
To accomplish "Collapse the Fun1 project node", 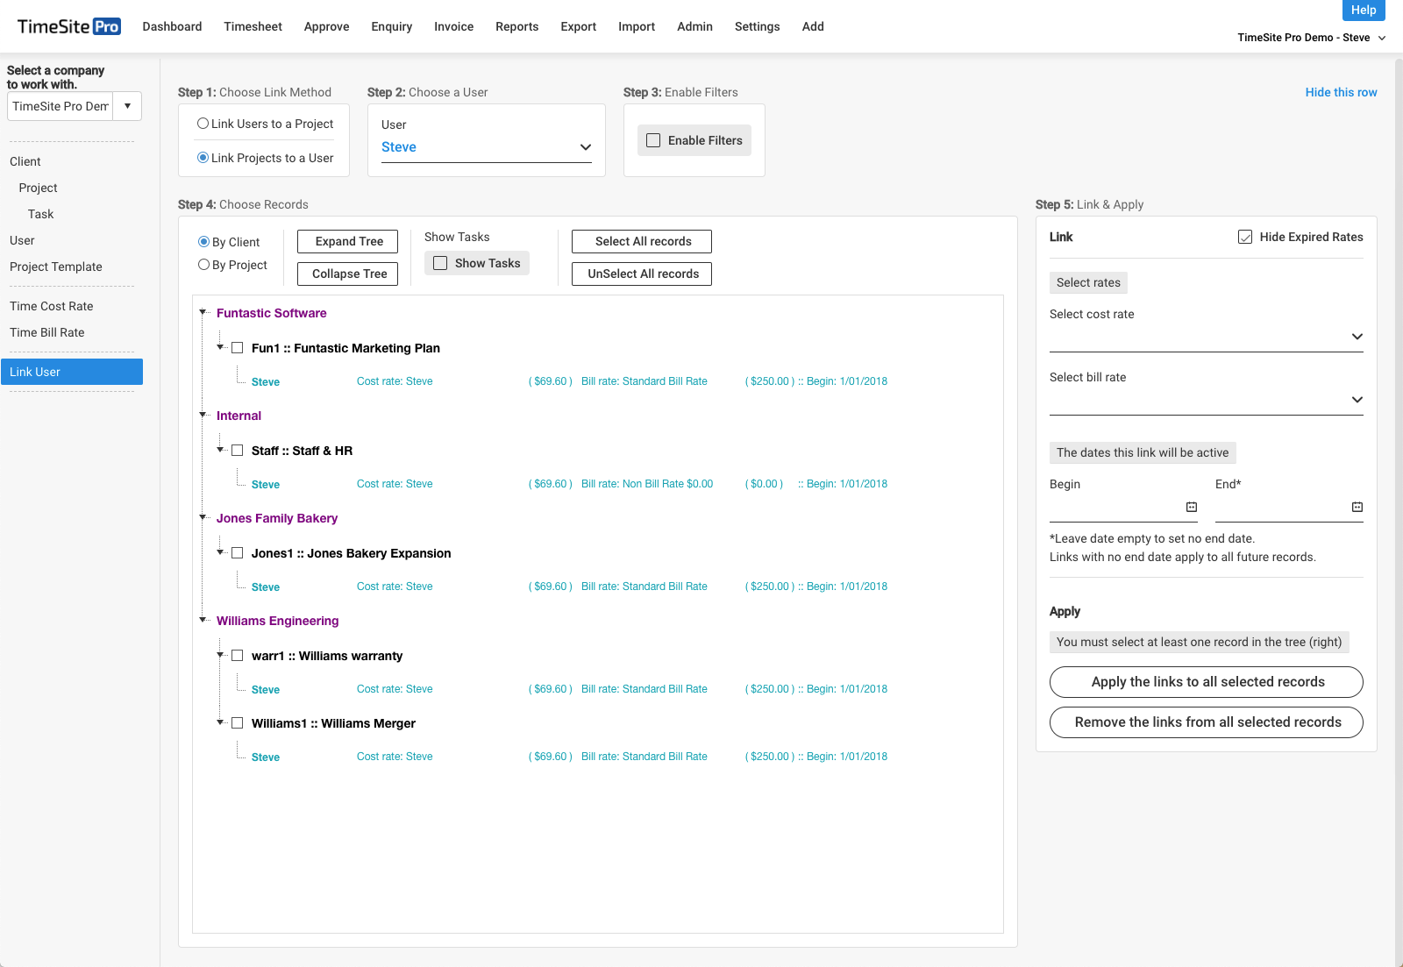I will (220, 347).
